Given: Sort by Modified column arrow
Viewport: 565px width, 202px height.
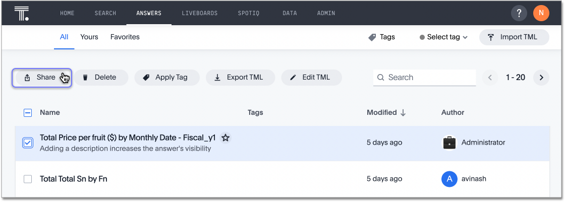Looking at the screenshot, I should 403,113.
